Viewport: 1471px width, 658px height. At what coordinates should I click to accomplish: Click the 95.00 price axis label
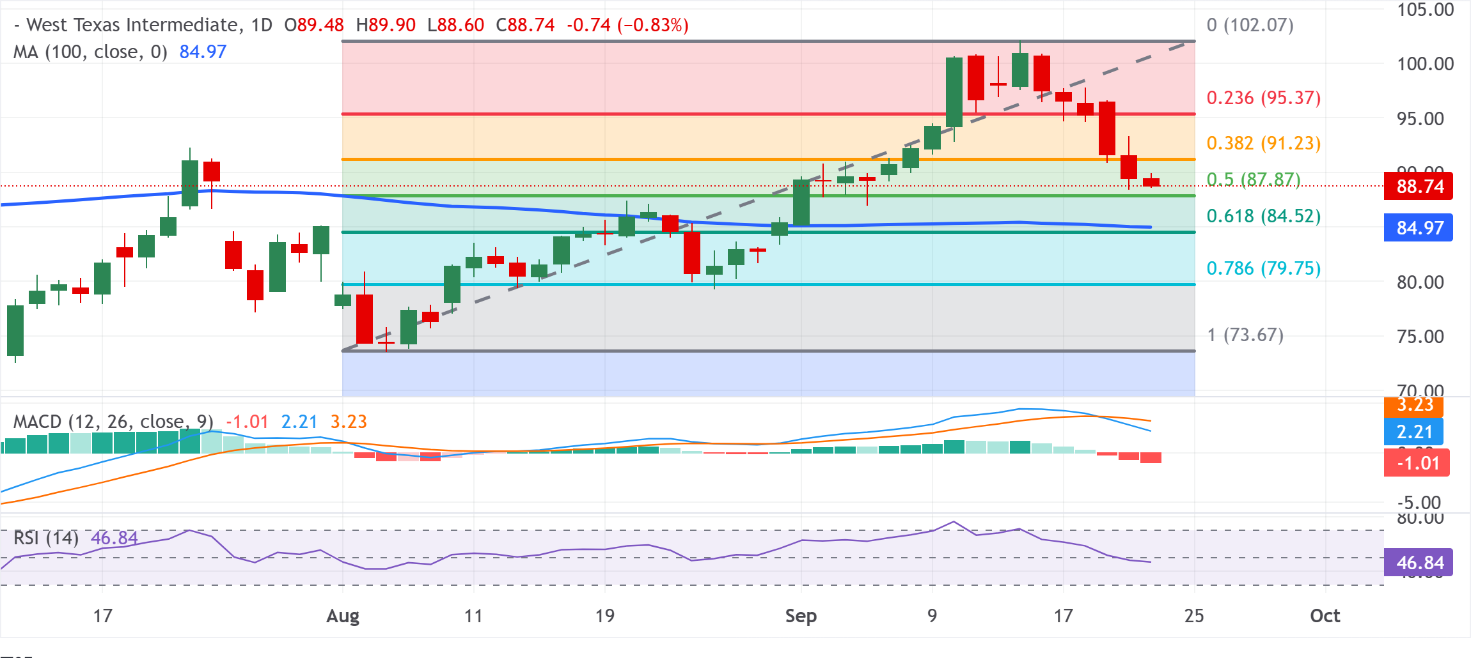(1420, 119)
